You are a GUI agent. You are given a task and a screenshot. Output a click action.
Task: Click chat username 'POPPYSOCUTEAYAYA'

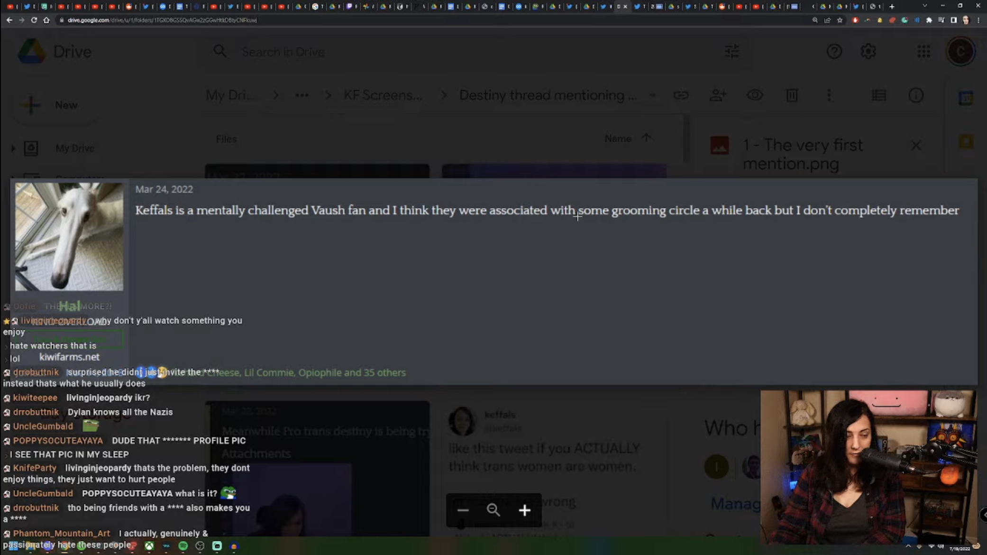[58, 441]
